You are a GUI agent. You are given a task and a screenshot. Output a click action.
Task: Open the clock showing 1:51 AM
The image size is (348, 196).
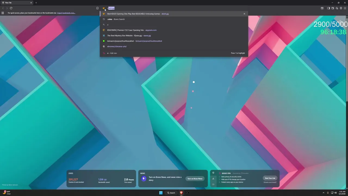342,193
